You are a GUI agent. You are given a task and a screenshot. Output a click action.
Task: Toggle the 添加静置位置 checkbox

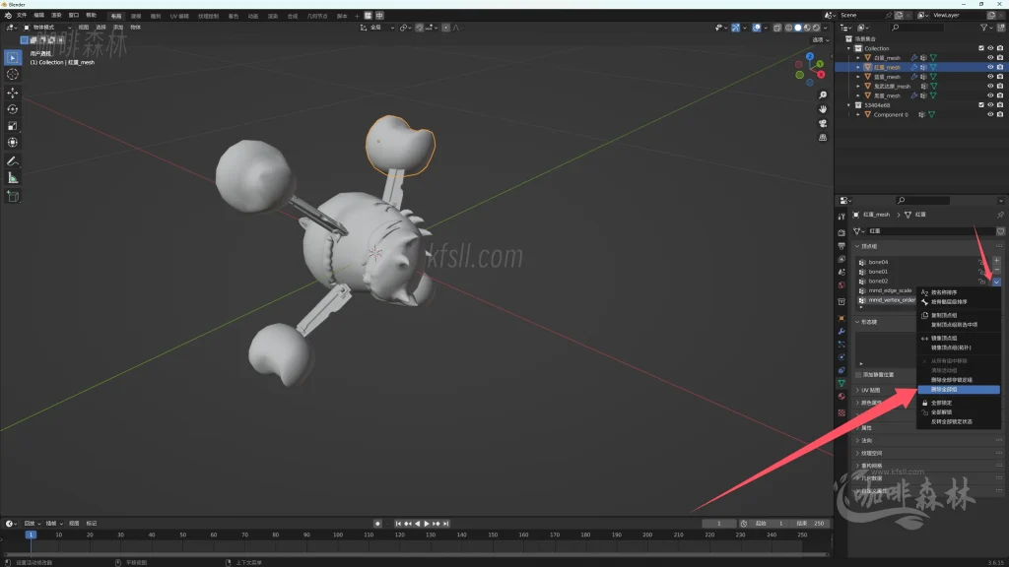point(858,375)
